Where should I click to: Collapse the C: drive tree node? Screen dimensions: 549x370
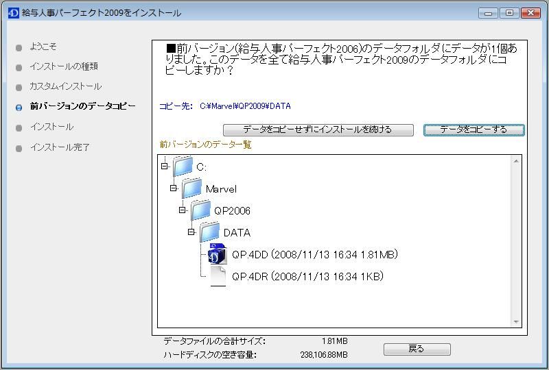165,166
